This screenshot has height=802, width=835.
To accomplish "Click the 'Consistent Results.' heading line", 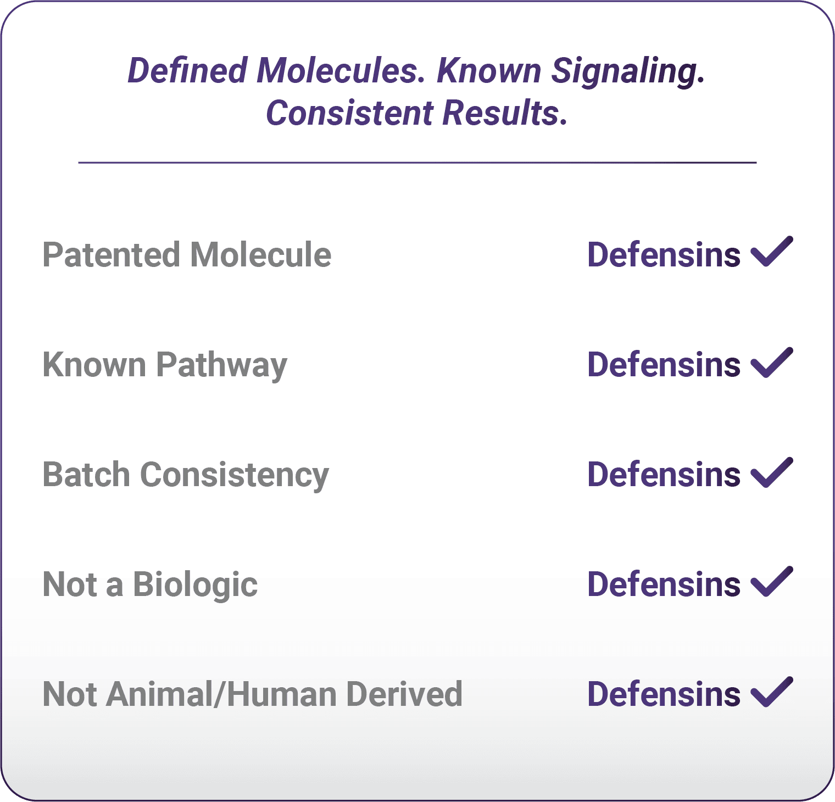I will coord(416,113).
